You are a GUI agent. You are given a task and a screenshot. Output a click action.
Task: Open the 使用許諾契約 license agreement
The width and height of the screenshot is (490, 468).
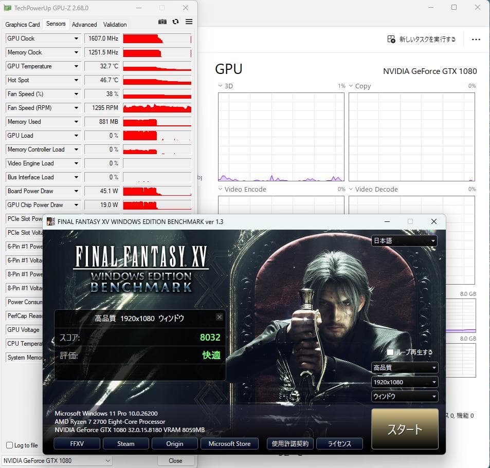291,444
